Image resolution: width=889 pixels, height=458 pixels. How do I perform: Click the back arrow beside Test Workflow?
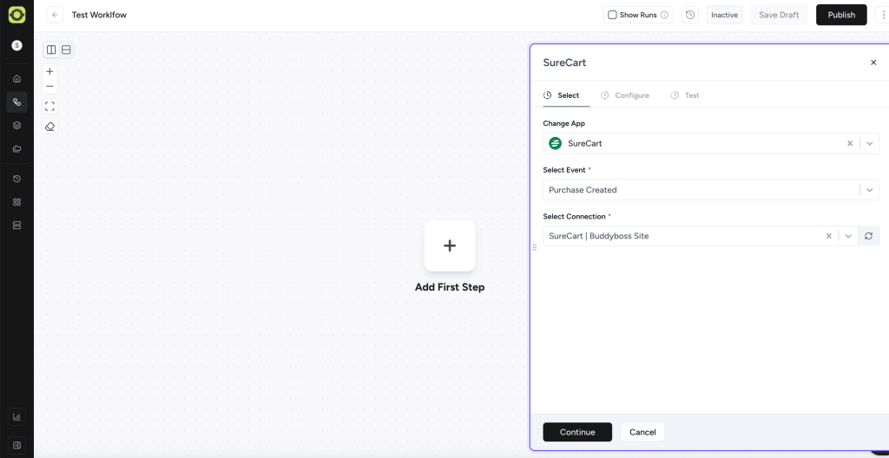tap(56, 15)
